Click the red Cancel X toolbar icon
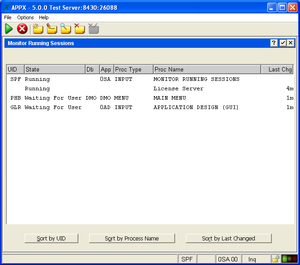This screenshot has width=300, height=265. (x=22, y=29)
